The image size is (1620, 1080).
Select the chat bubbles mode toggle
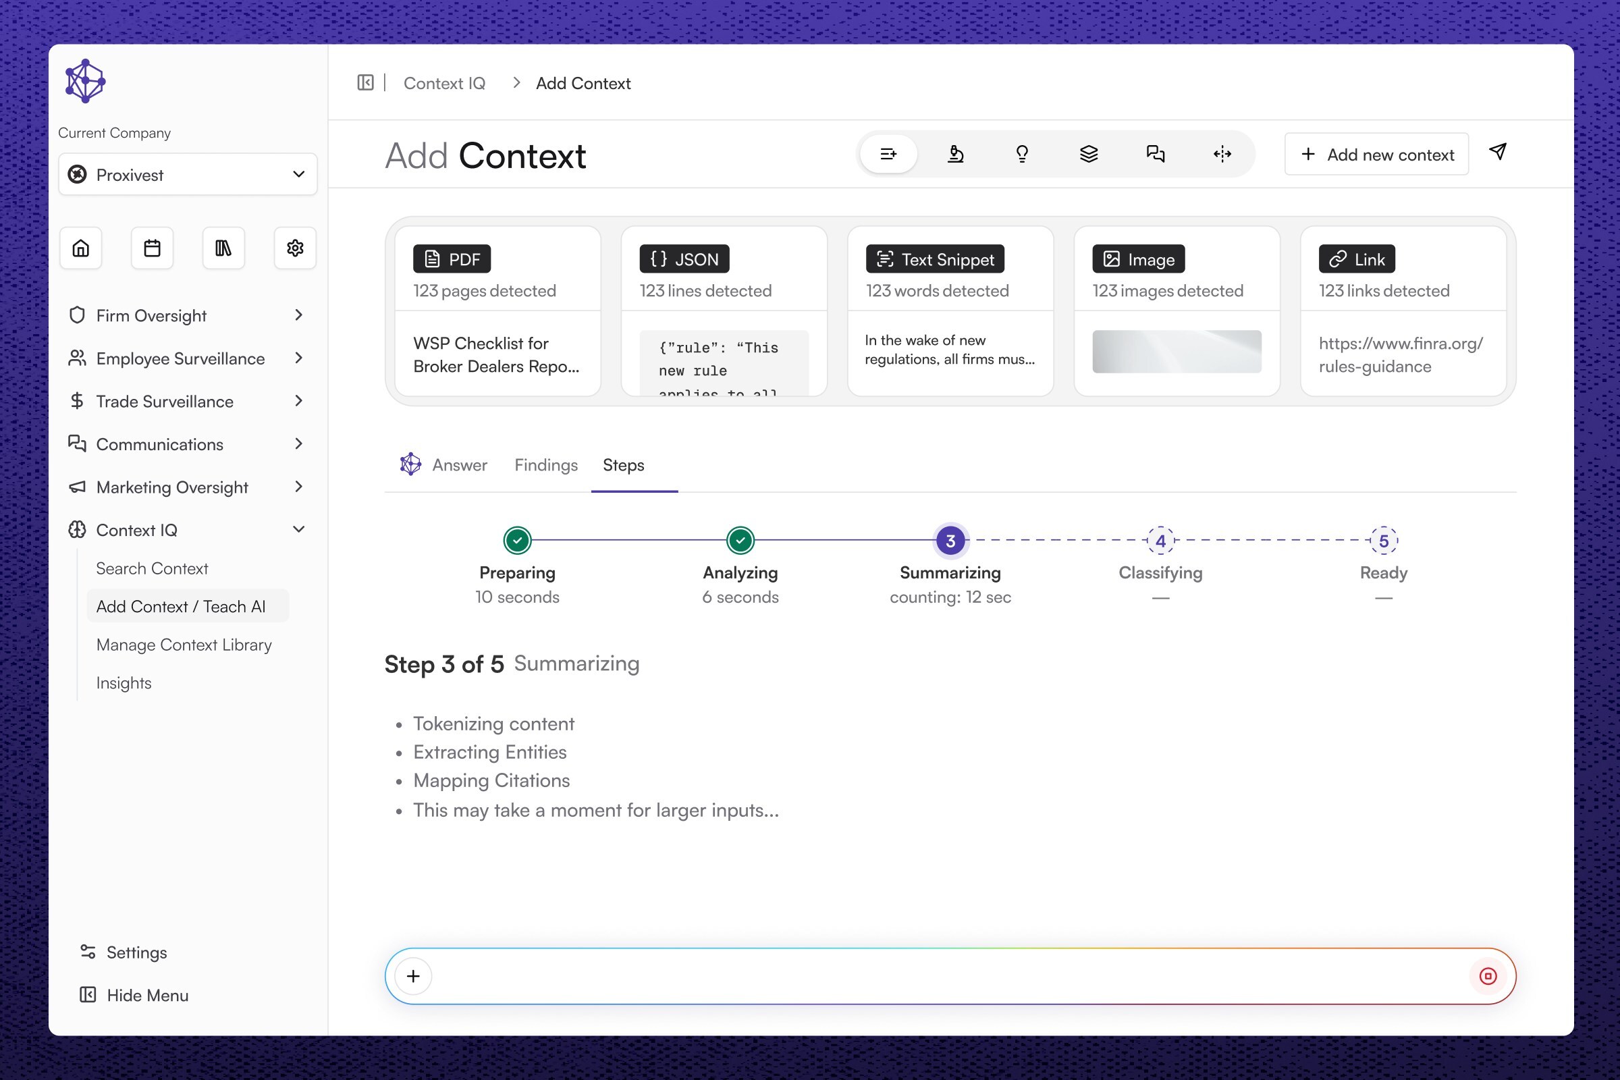pyautogui.click(x=1155, y=154)
